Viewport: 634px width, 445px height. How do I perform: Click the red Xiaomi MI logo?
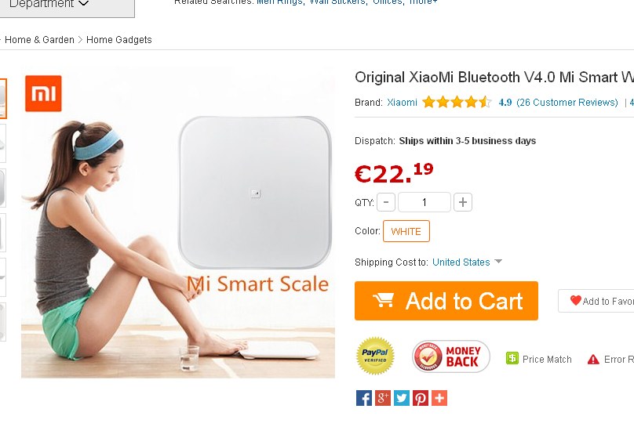click(43, 93)
